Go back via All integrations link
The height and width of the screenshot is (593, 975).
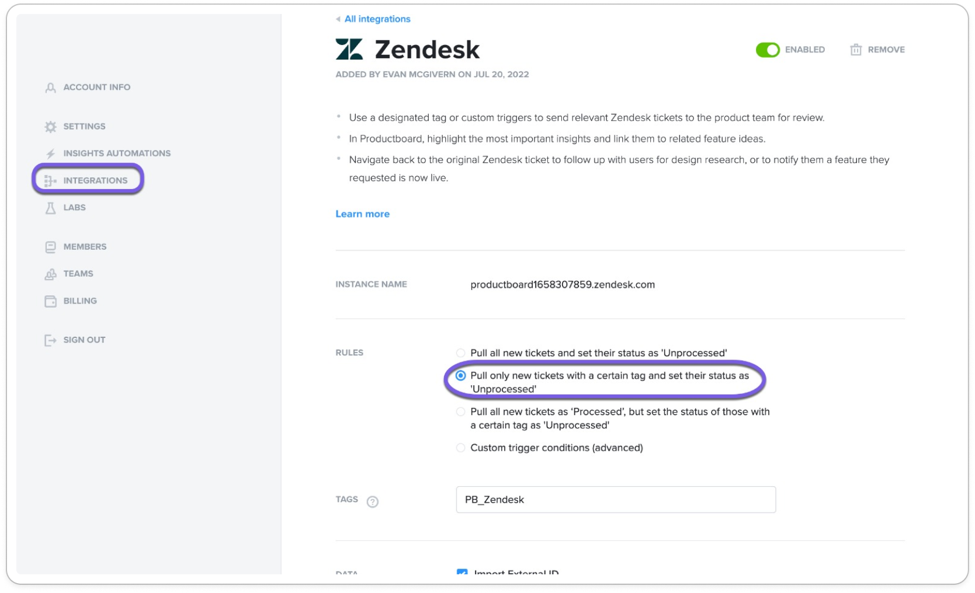point(377,19)
